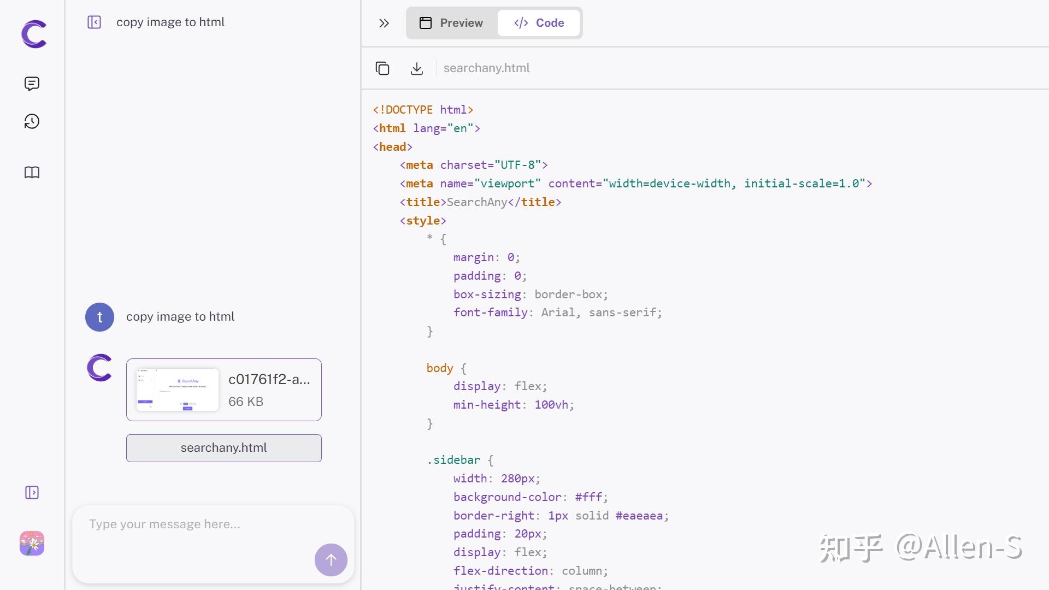Click the flower avatar profile icon
The width and height of the screenshot is (1049, 590).
(32, 544)
